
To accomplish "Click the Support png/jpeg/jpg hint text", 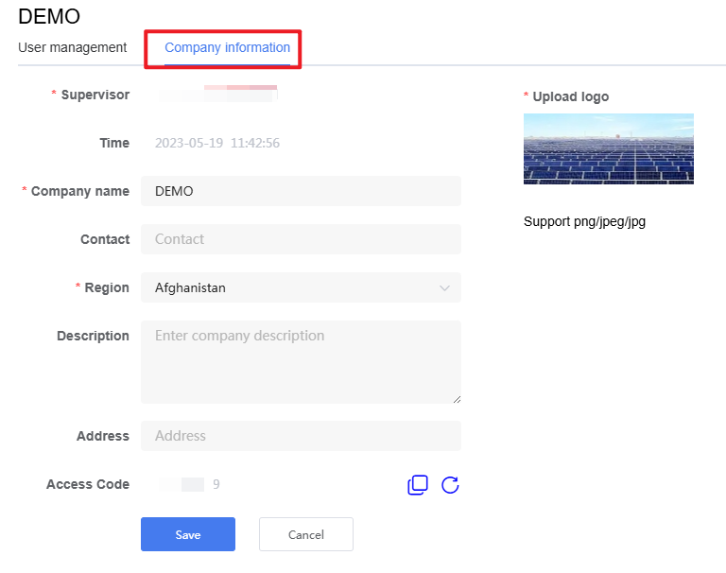I will pos(584,222).
